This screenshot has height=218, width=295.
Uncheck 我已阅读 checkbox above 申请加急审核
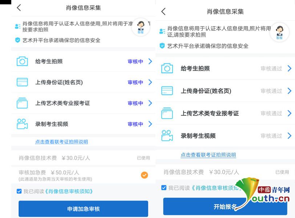[19, 191]
